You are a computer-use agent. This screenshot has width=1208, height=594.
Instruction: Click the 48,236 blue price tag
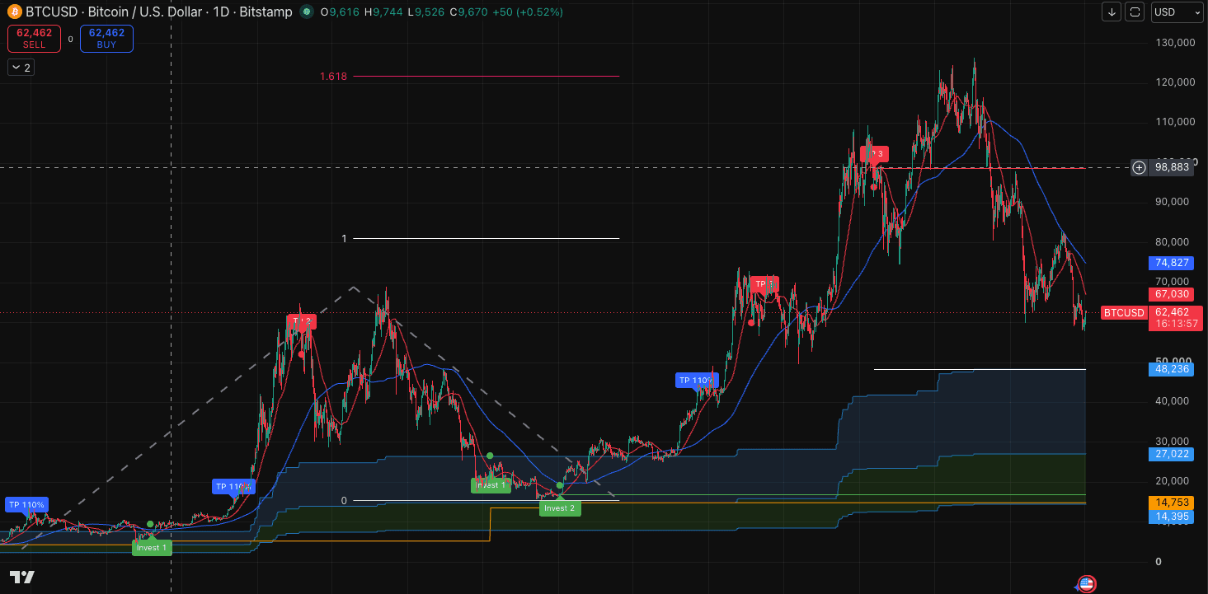pyautogui.click(x=1171, y=369)
